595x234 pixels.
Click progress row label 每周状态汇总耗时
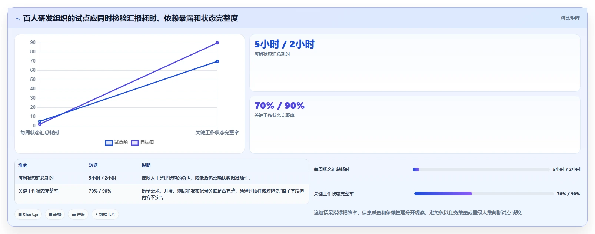coord(332,170)
